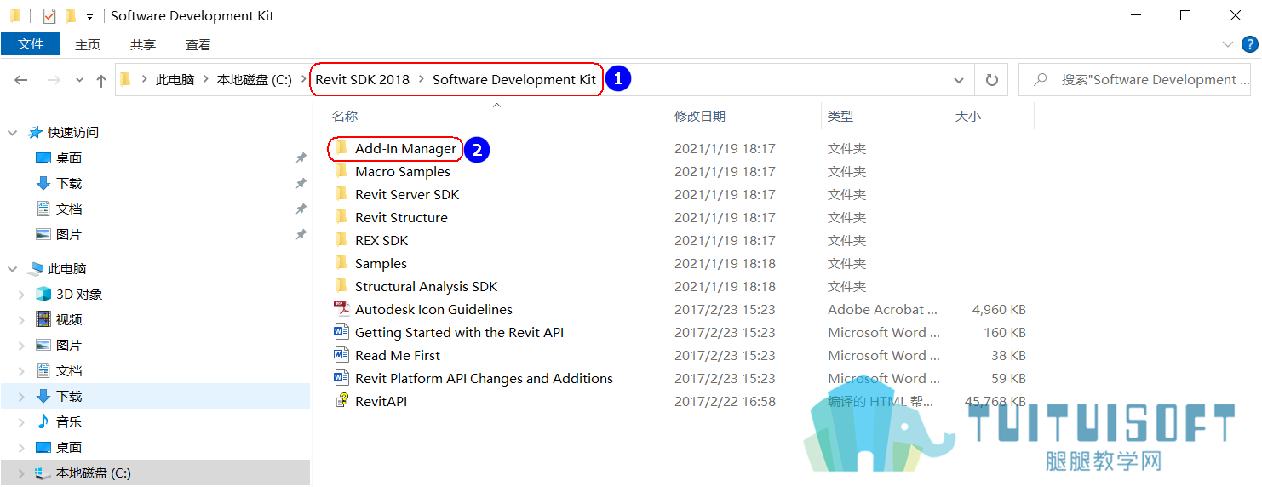The image size is (1262, 487).
Task: Switch to the 主页 ribbon tab
Action: pos(88,44)
